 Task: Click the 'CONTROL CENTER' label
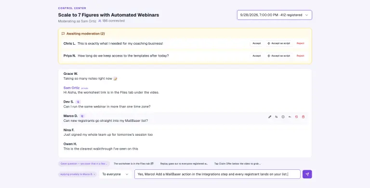pyautogui.click(x=72, y=8)
